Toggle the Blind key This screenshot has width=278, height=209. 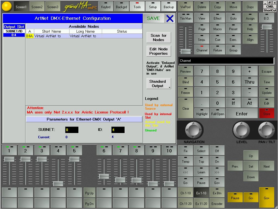tap(185, 82)
